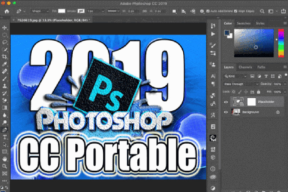
Task: Select the Crop tool
Action: [4, 57]
